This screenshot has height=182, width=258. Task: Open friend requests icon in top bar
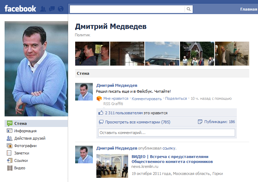(43, 9)
